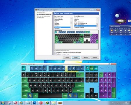Choose 'Office 2007 синий' style

point(79,22)
